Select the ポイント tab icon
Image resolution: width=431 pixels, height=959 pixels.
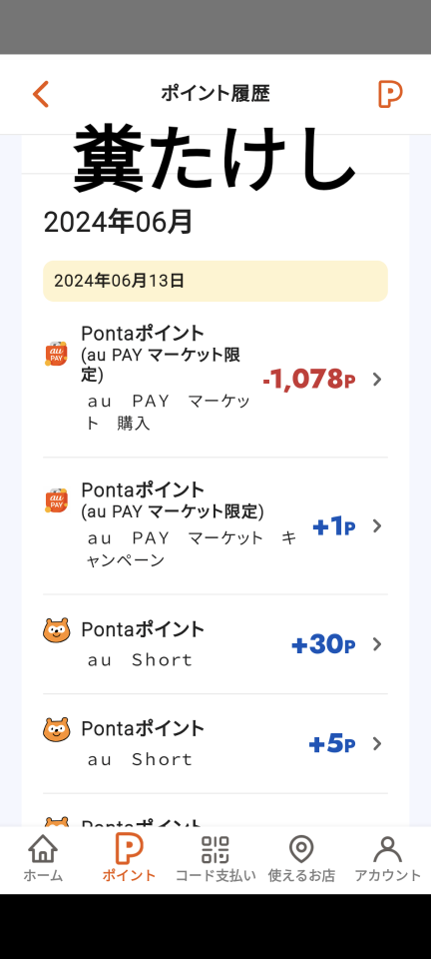coord(129,849)
